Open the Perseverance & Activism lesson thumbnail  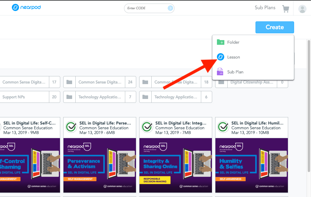tap(100, 166)
